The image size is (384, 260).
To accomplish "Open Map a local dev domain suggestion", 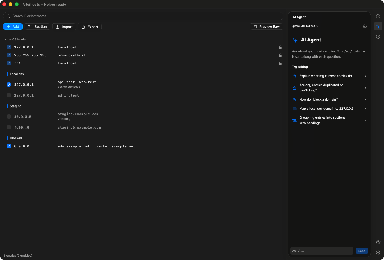I will click(x=329, y=109).
